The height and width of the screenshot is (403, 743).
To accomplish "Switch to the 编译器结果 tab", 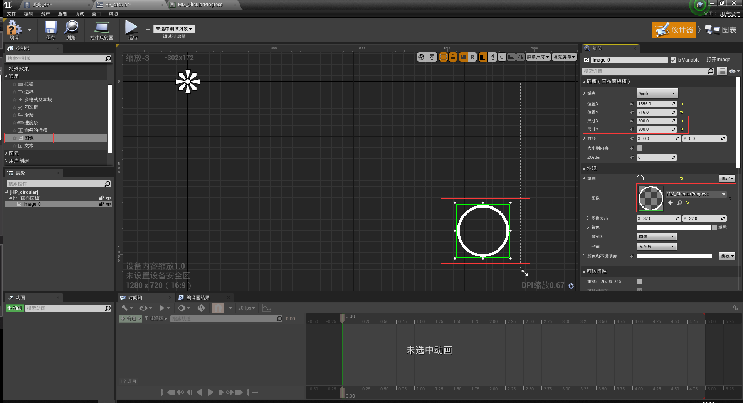I will [198, 298].
